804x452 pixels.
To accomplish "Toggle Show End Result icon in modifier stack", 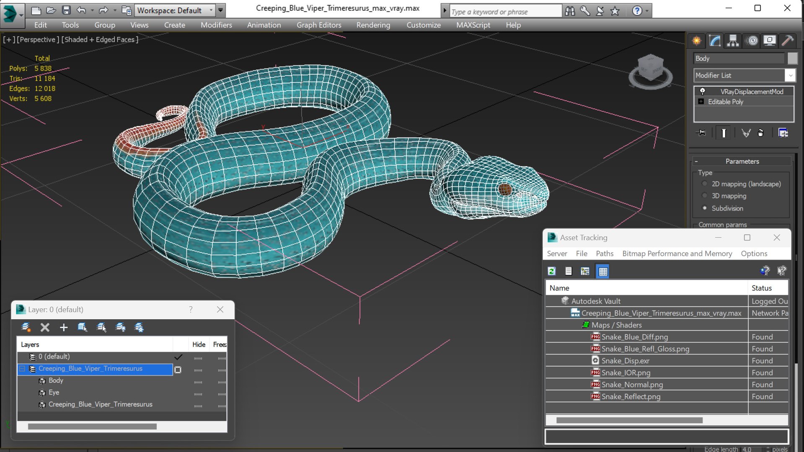I will tap(724, 133).
